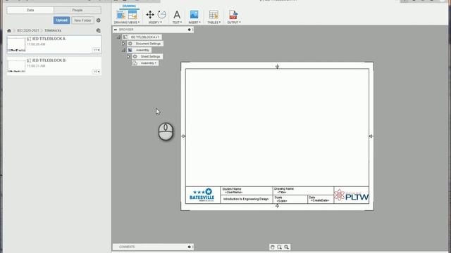Screen dimensions: 451x253
Task: Click the Zoom Fit magnifier icon
Action: tap(287, 247)
